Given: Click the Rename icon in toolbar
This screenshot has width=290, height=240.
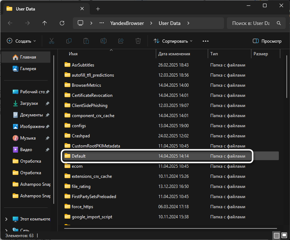Looking at the screenshot, I should (104, 41).
